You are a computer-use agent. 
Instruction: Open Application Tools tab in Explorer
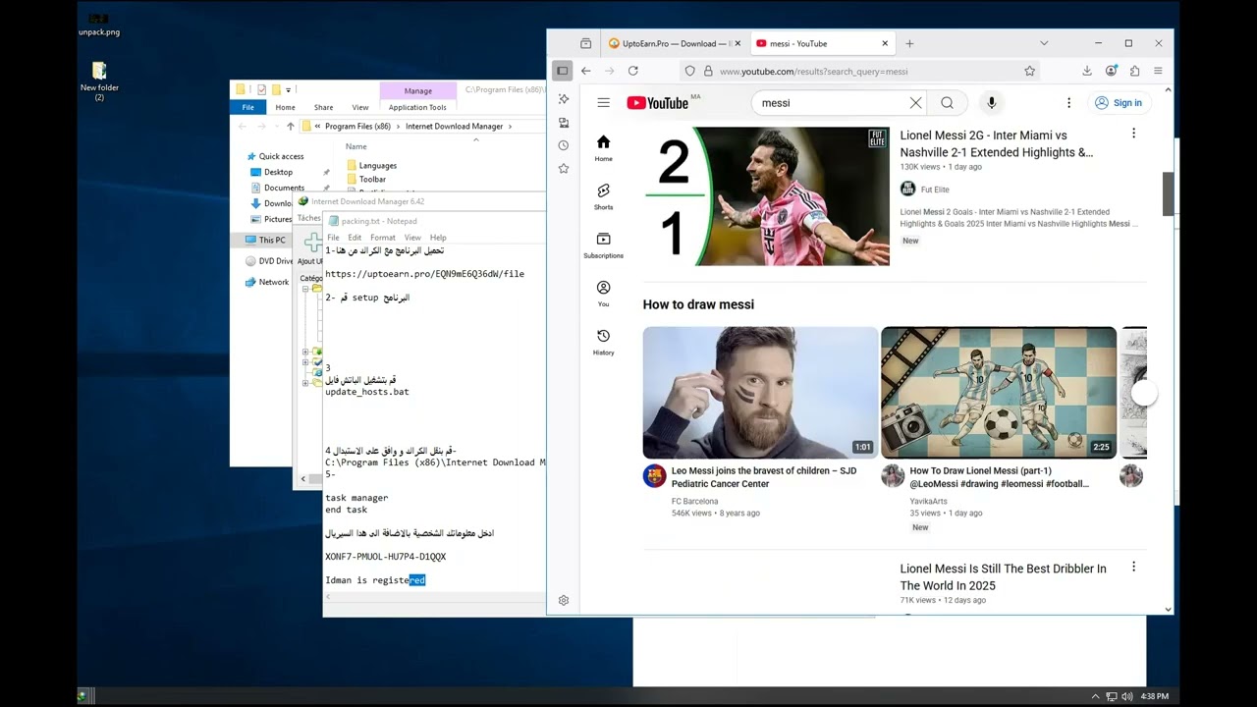(417, 107)
